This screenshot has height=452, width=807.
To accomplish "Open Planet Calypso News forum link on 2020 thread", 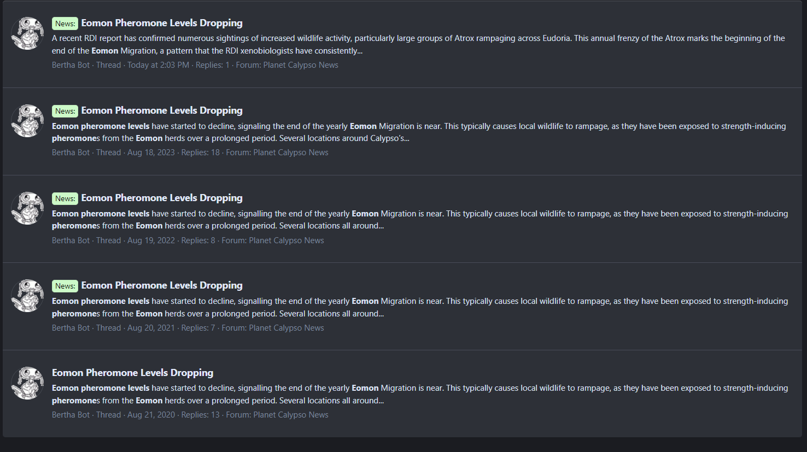I will tap(290, 415).
